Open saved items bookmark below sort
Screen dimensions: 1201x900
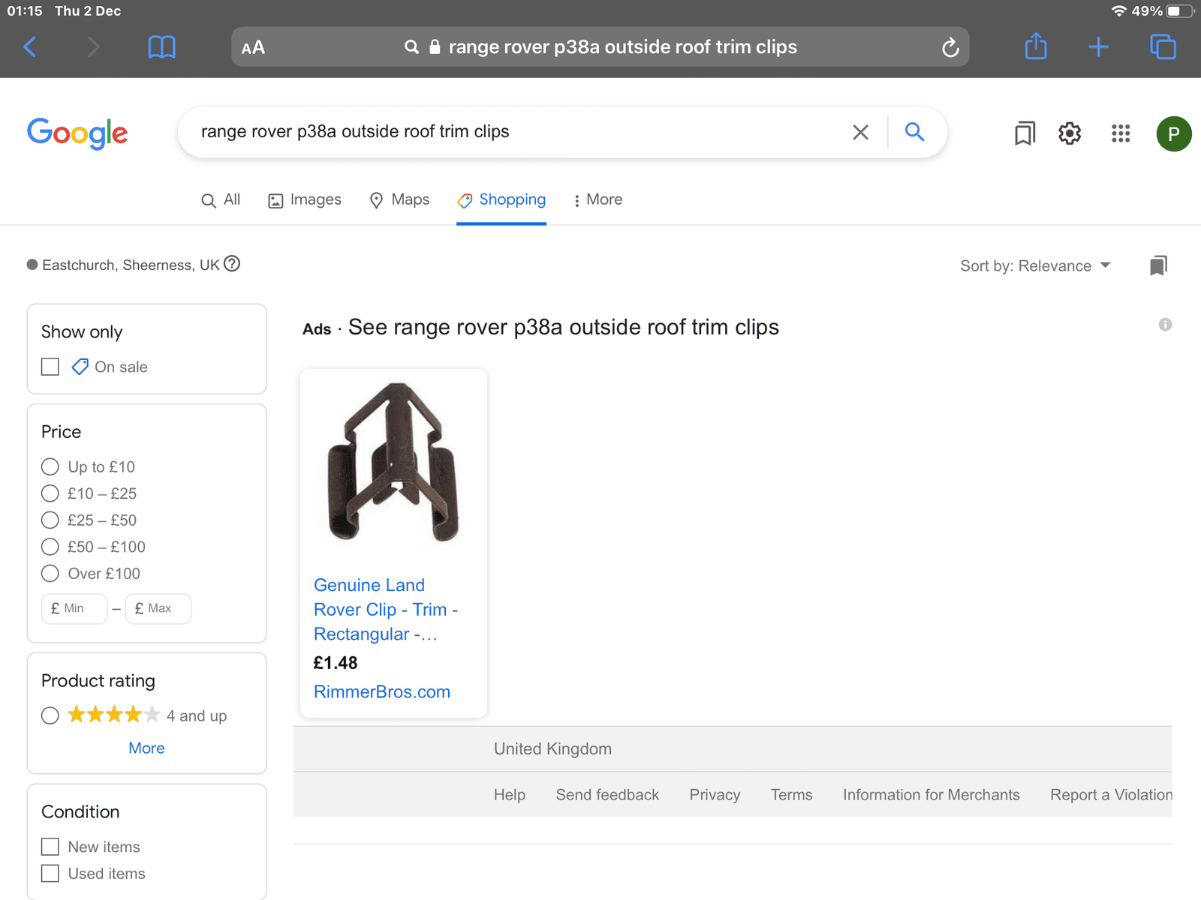point(1158,265)
